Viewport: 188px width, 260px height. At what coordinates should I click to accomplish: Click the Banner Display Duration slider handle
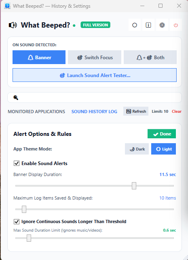click(x=134, y=186)
